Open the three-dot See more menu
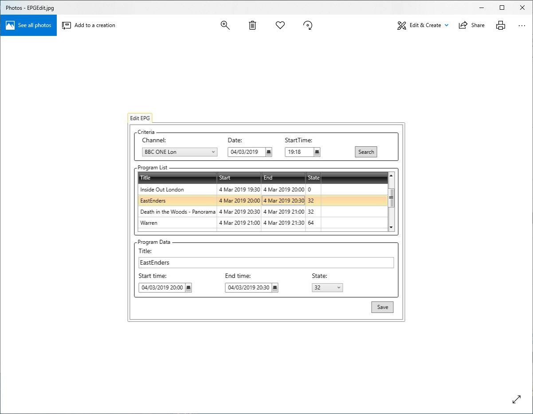The height and width of the screenshot is (414, 533). (521, 25)
